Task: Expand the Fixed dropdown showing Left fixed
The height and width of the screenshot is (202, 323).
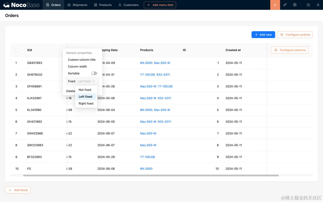Action: click(x=86, y=81)
